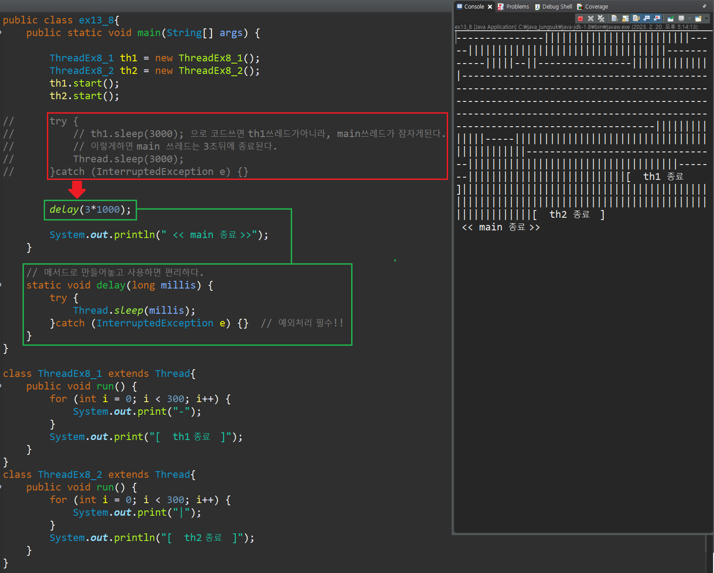Click the Debug Shell tab icon
The image size is (714, 573).
pyautogui.click(x=537, y=7)
